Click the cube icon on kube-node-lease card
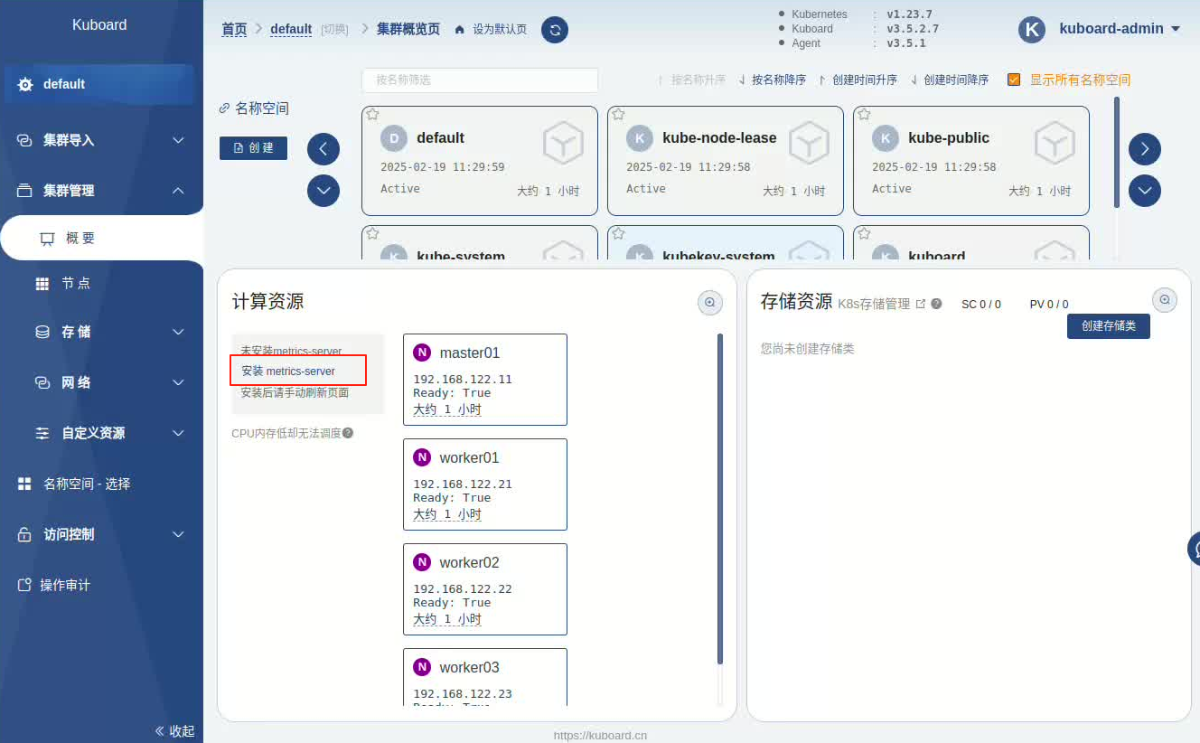 click(x=809, y=145)
